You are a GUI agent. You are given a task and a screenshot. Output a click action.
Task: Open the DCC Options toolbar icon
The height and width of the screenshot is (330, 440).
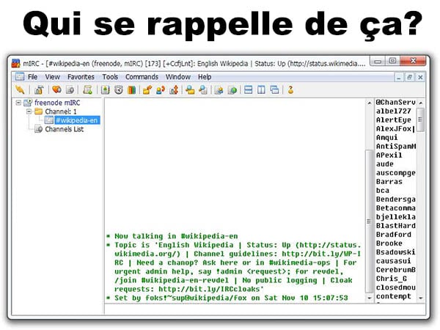pos(174,89)
